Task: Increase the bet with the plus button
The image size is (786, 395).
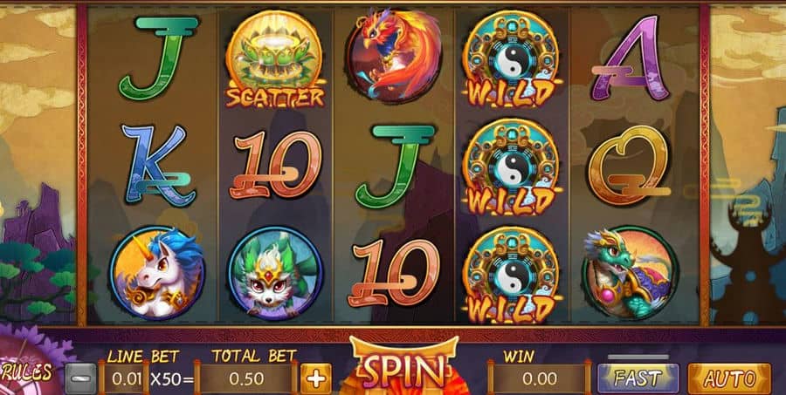Action: [316, 378]
